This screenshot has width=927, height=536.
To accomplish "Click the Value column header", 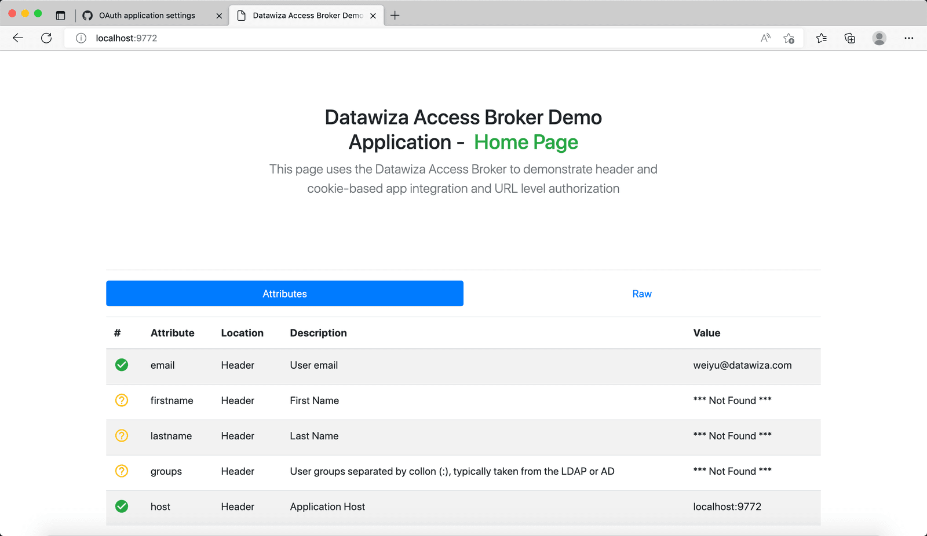I will 707,333.
